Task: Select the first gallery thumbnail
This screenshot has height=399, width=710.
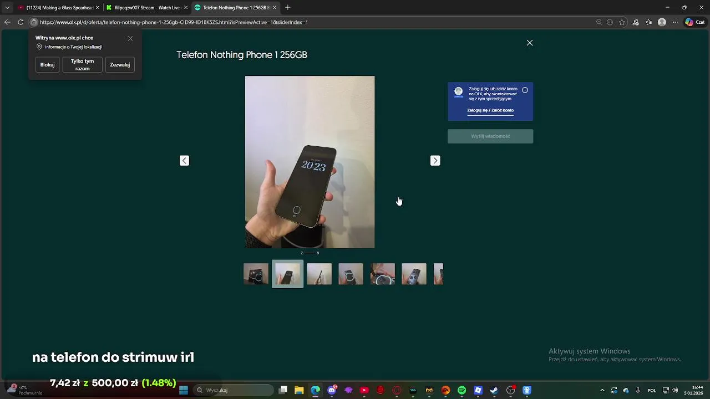Action: (256, 274)
